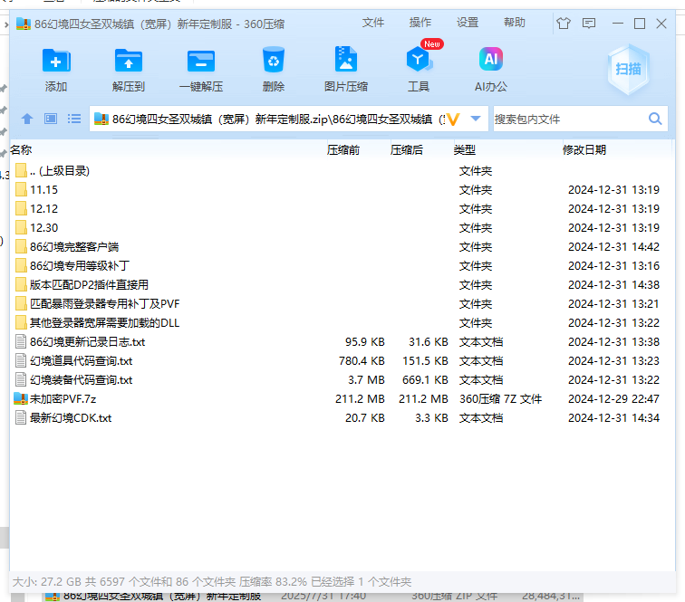Open the feedback message icon in title bar

[589, 24]
